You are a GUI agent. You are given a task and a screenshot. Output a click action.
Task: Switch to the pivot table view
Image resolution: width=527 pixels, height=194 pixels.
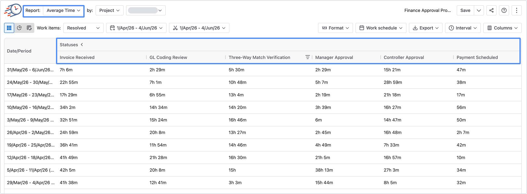point(29,28)
